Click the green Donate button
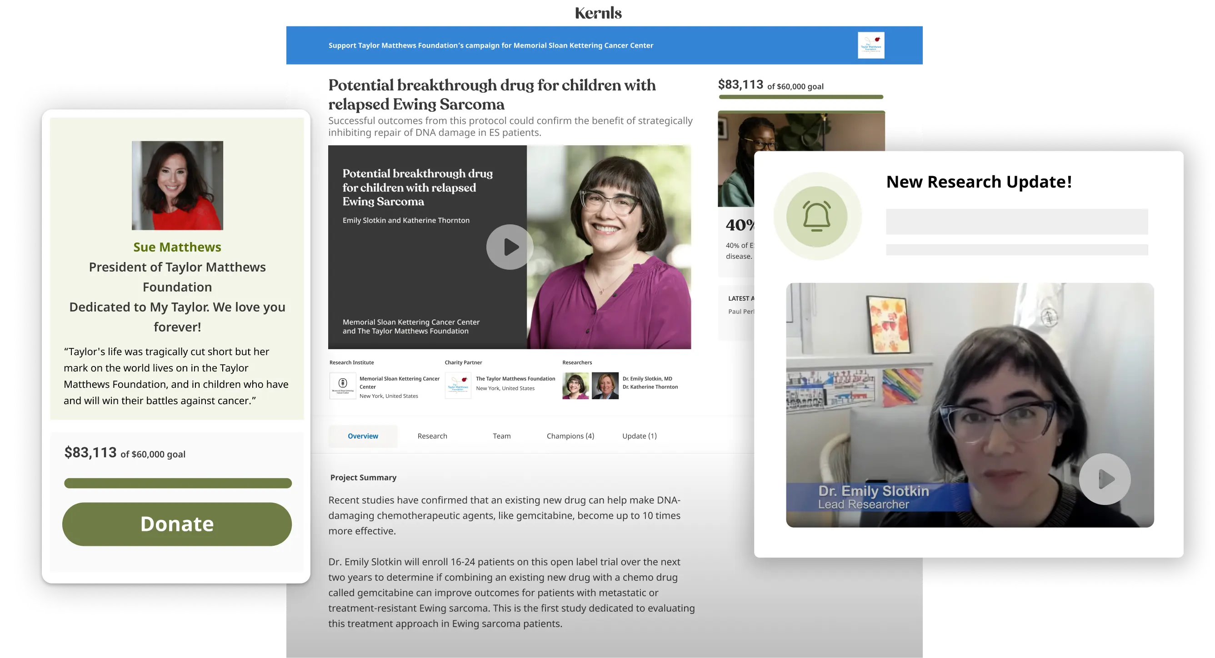 point(177,524)
